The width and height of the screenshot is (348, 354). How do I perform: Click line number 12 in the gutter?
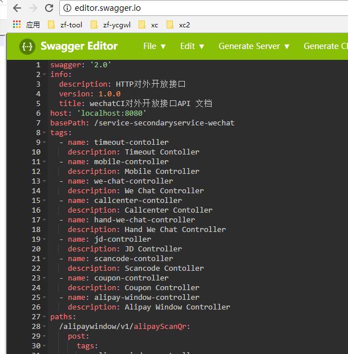click(x=36, y=172)
